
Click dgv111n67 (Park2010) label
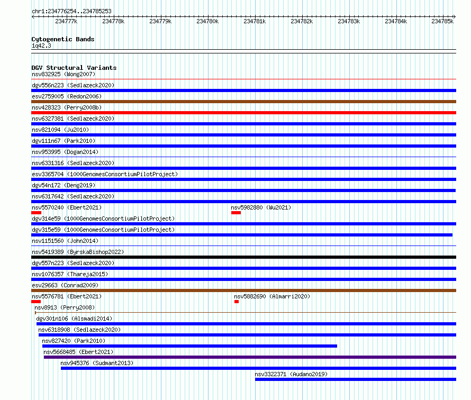(x=64, y=141)
